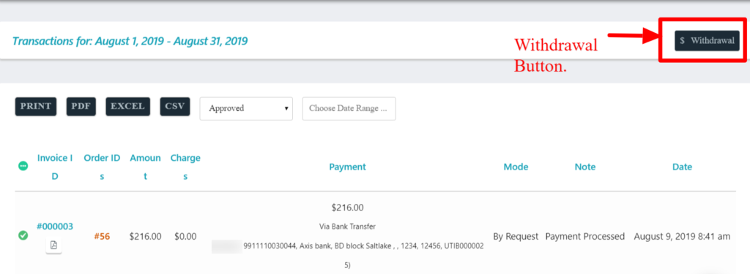
Task: Sort by the Payment column header
Action: click(347, 167)
